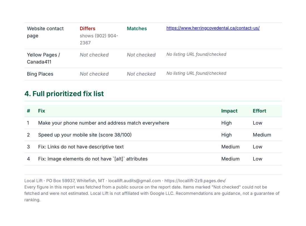Click the row number '4' in the fix list
The width and height of the screenshot is (306, 226).
pos(28,159)
